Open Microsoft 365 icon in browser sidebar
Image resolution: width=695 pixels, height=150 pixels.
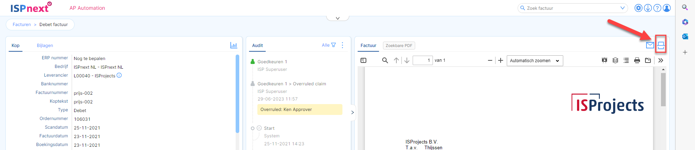point(685,22)
